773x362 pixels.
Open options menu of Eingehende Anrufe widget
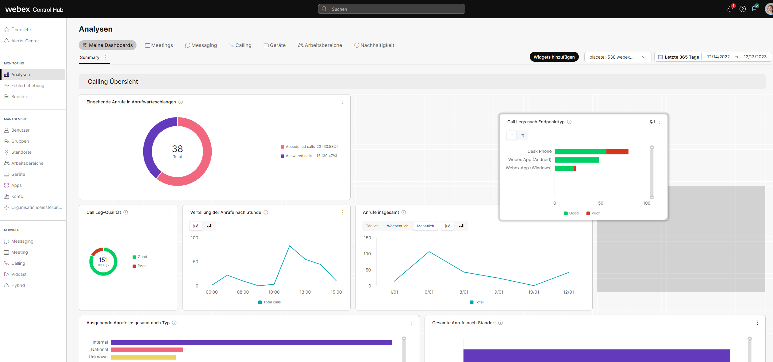coord(343,102)
